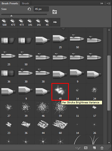This screenshot has height=151, width=112.
Task: Switch to the Brush Presets tab
Action: click(x=10, y=3)
